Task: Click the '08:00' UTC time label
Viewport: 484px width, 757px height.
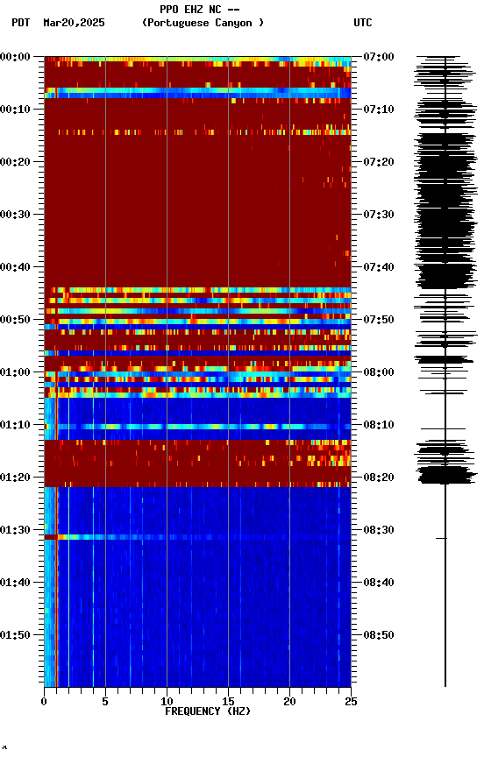Action: (x=378, y=372)
